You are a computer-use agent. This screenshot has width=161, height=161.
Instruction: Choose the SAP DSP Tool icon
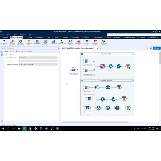click(62, 41)
